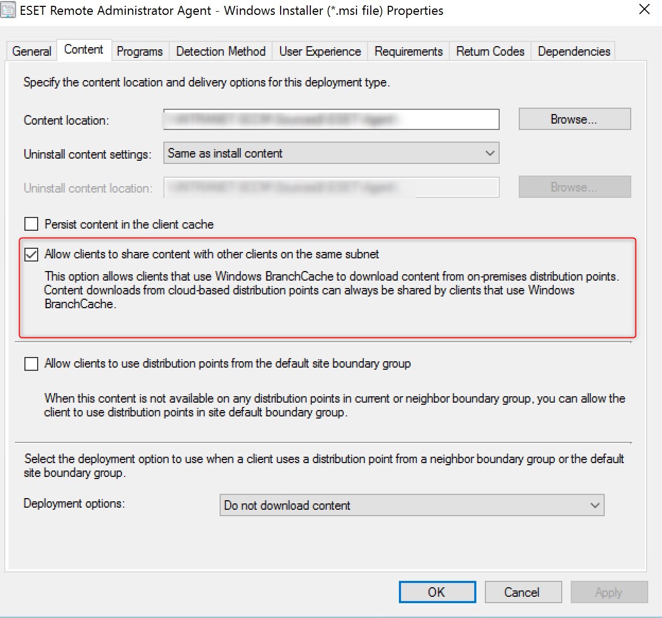
Task: Close the Properties dialog window
Action: pos(644,10)
